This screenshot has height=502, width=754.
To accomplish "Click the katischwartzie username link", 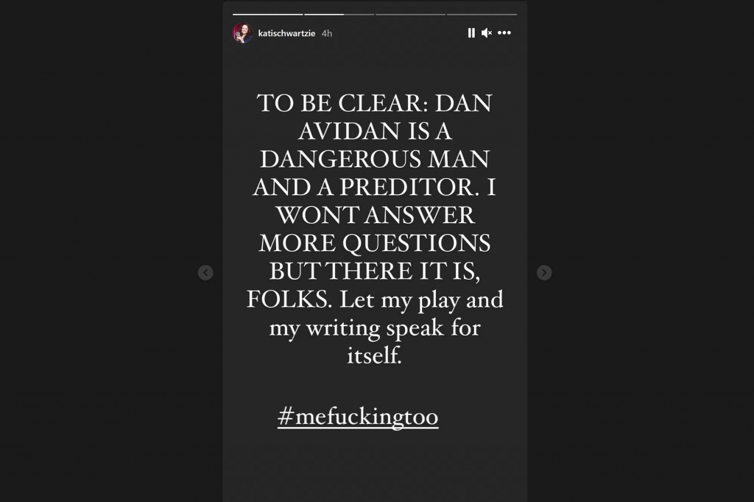I will tap(286, 33).
